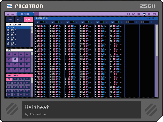
Task: Open the hamburger menu in the top bar
Action: tap(12, 14)
